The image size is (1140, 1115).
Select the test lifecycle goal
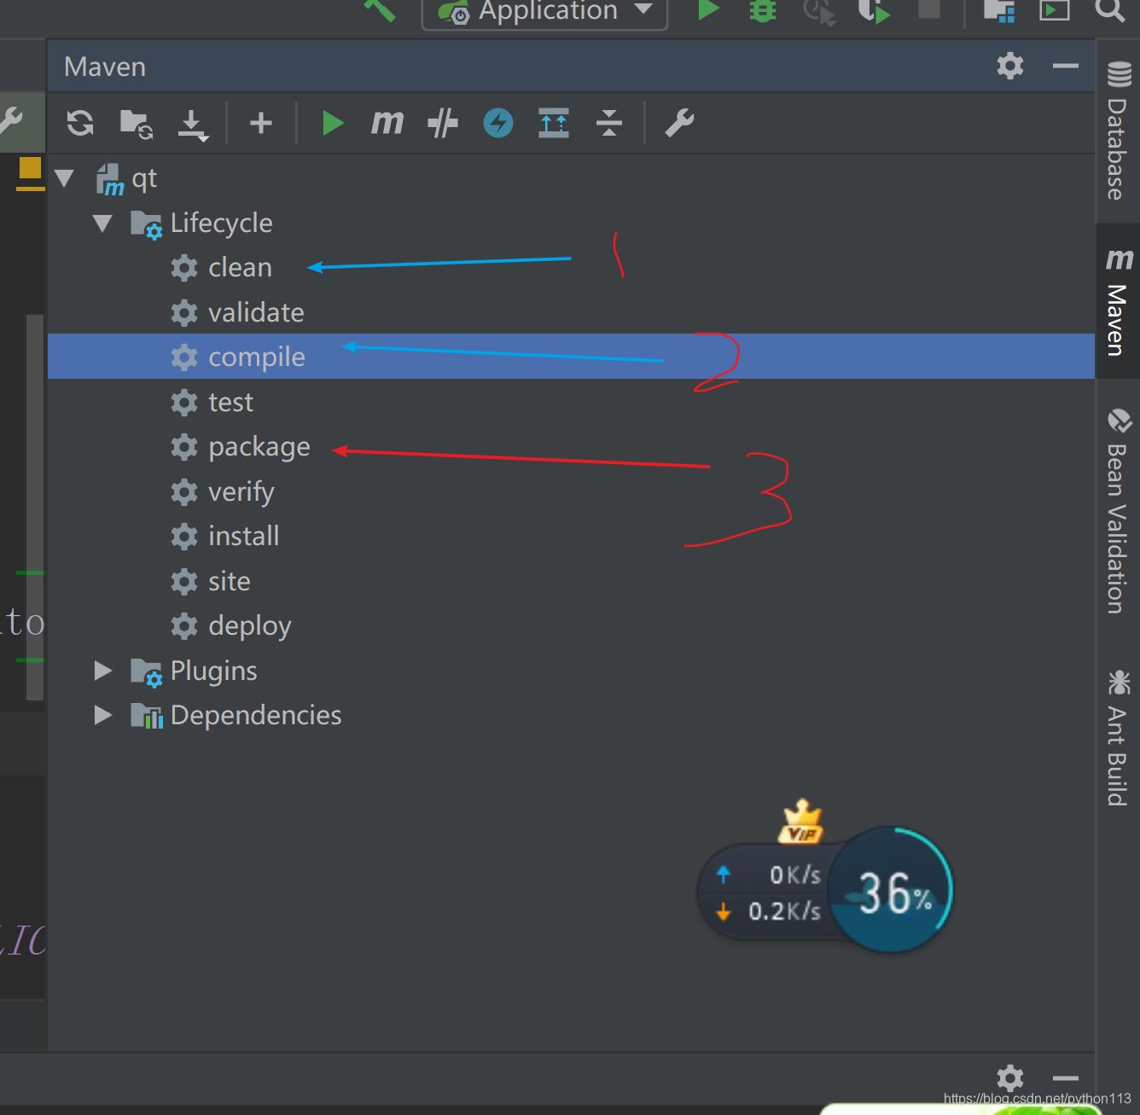click(212, 403)
